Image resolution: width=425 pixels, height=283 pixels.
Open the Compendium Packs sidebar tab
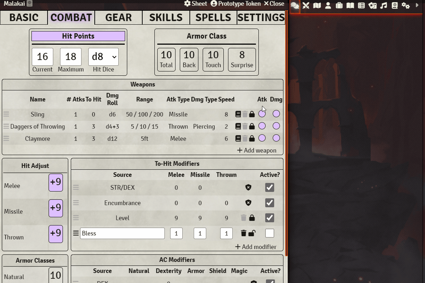pos(395,5)
